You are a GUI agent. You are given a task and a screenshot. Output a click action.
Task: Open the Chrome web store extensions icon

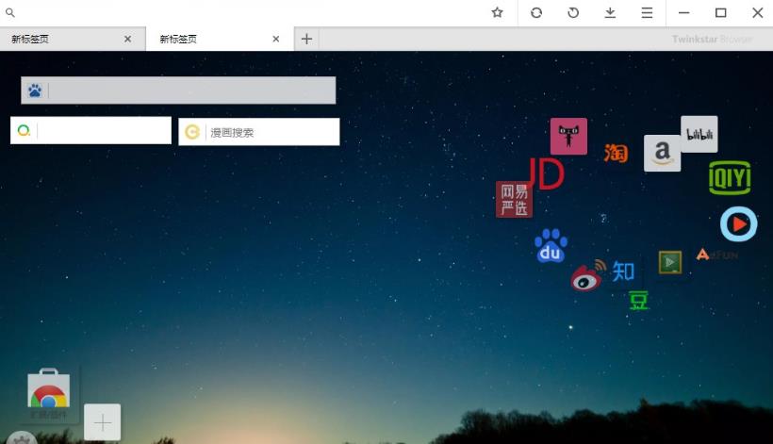[x=48, y=390]
